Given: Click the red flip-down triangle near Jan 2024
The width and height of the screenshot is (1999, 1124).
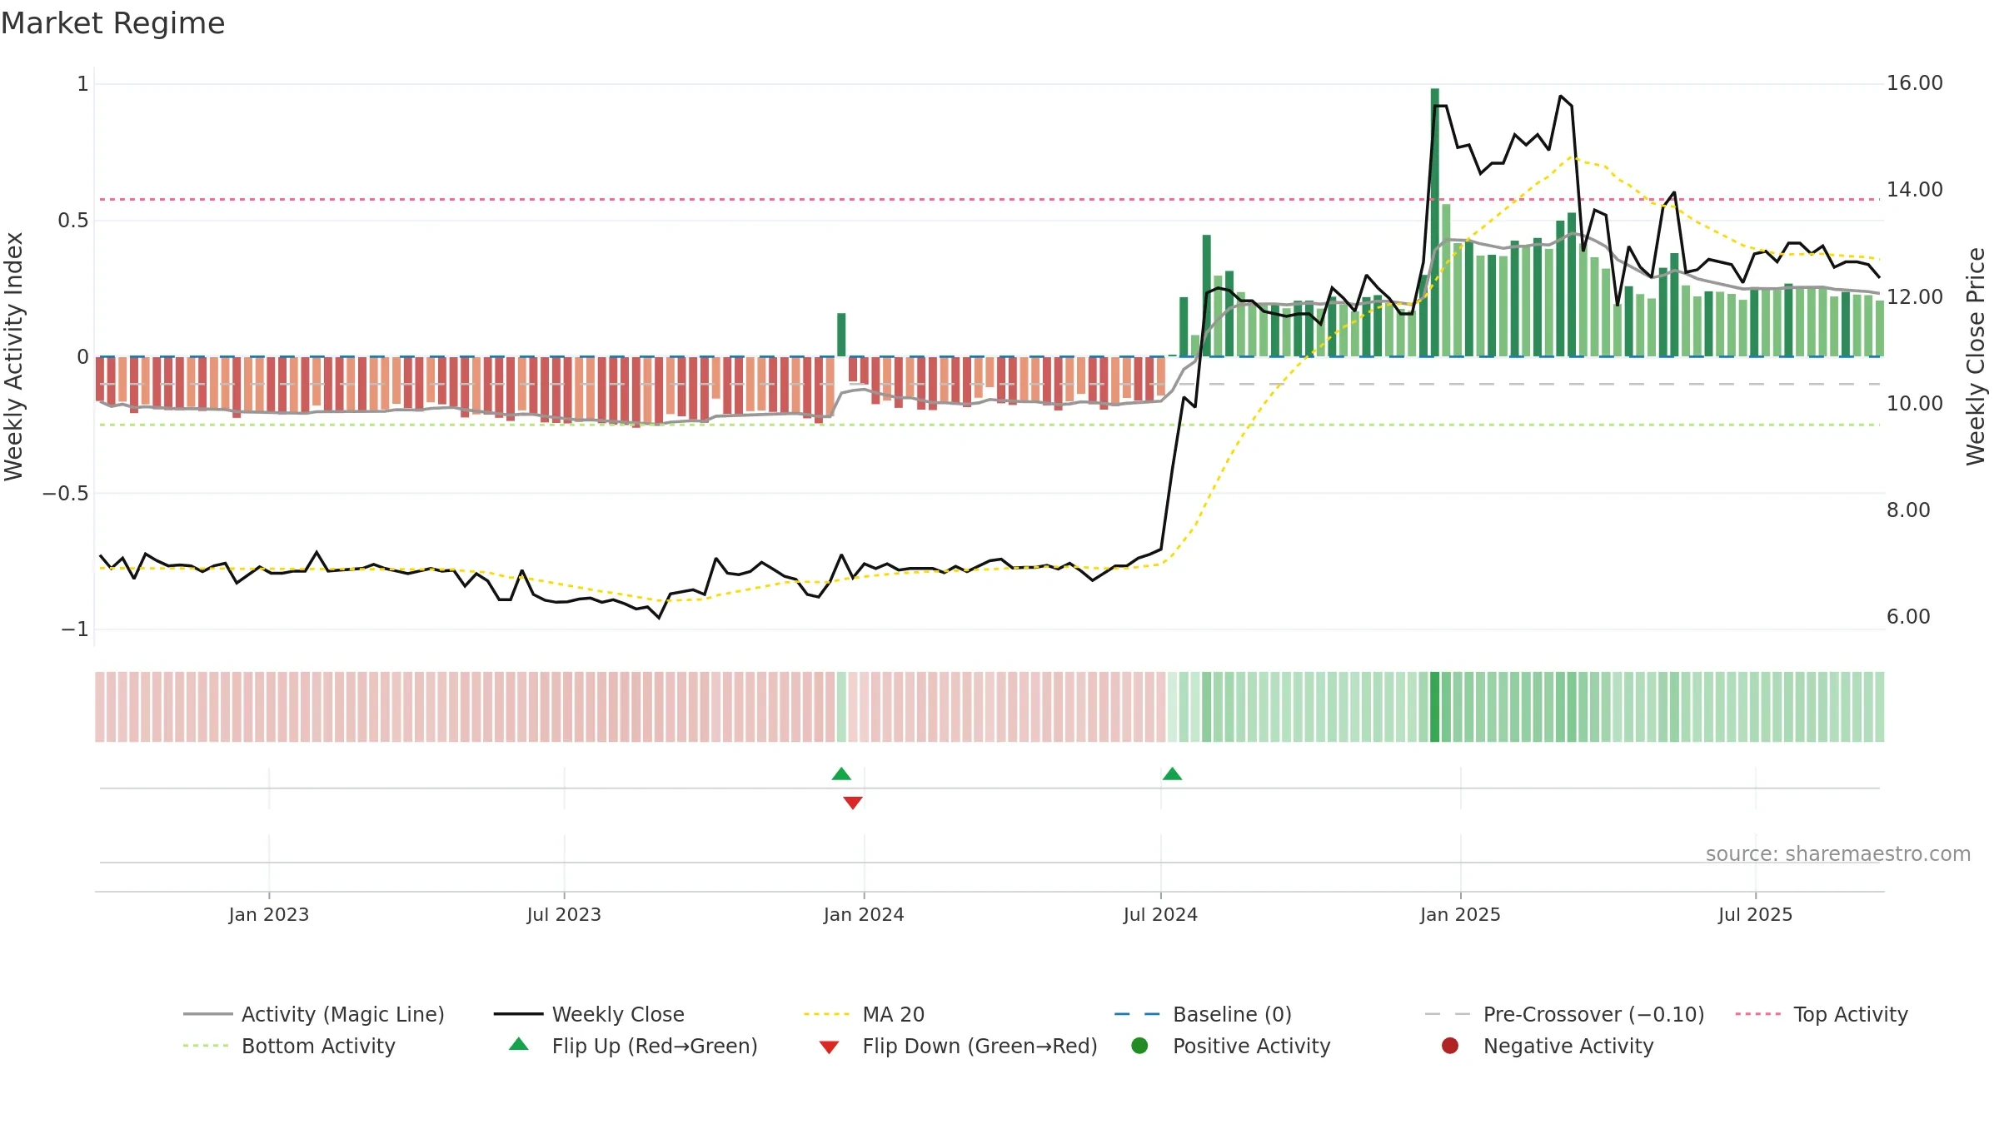Looking at the screenshot, I should 853,803.
